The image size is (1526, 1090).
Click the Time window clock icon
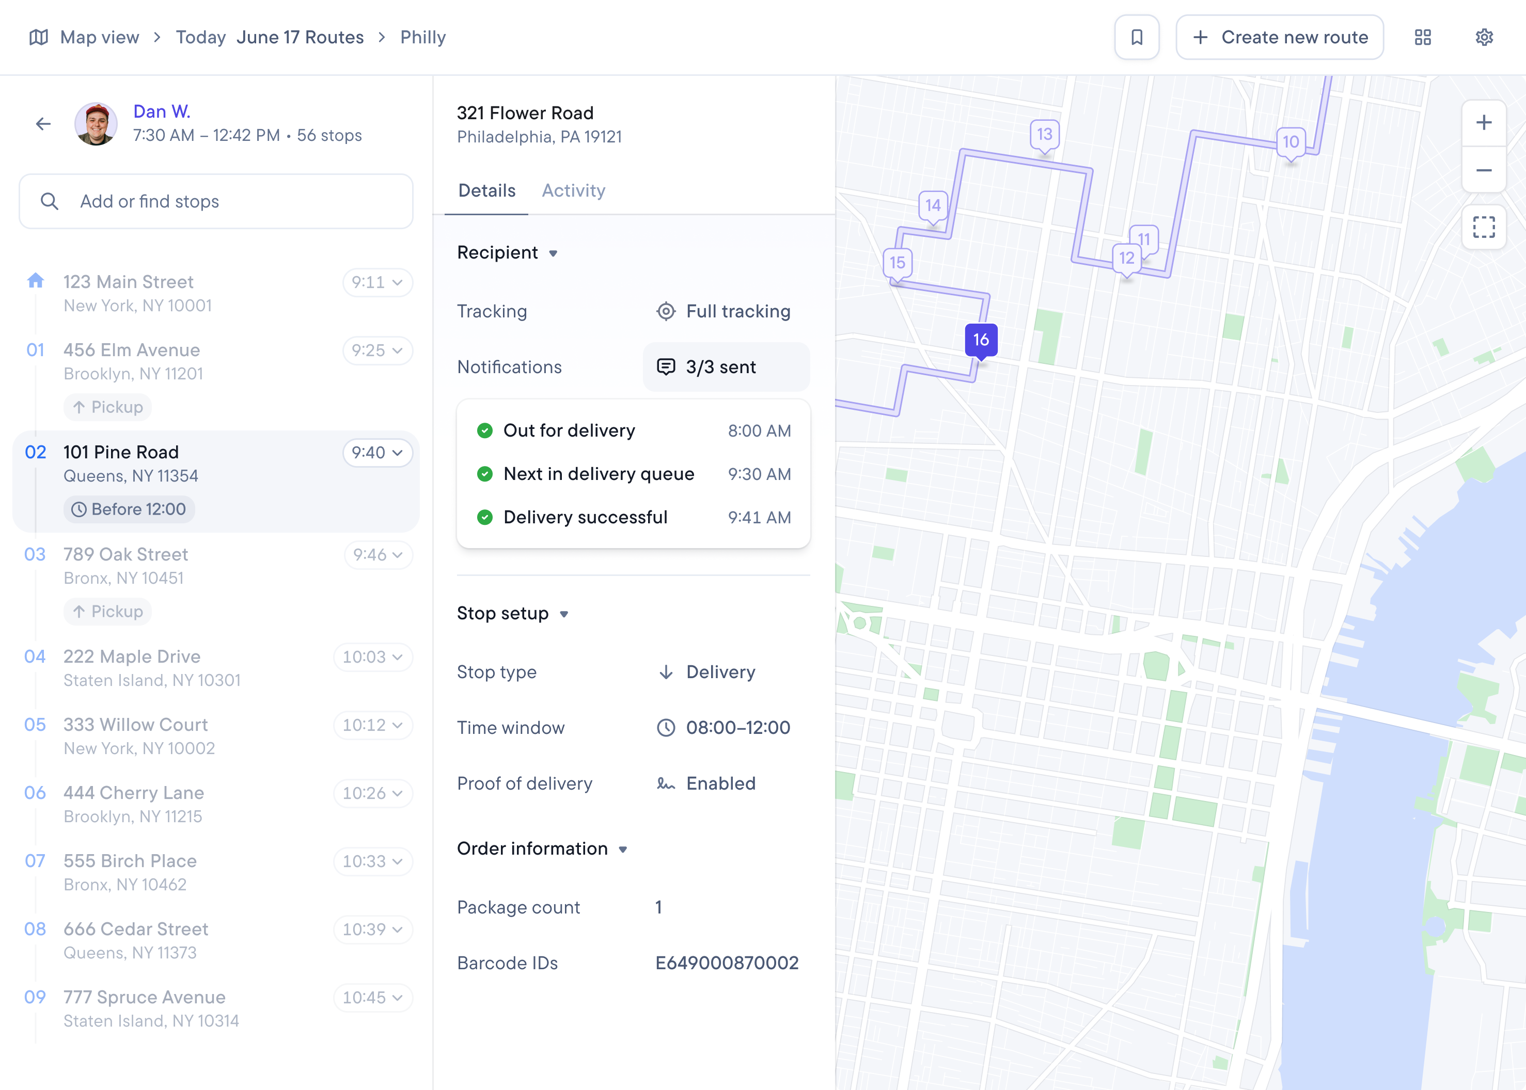coord(666,728)
